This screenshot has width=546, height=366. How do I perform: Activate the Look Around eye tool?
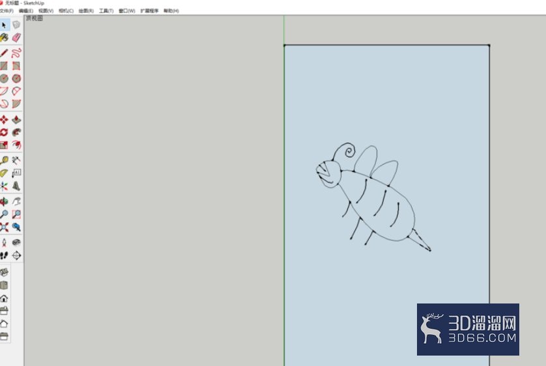16,242
